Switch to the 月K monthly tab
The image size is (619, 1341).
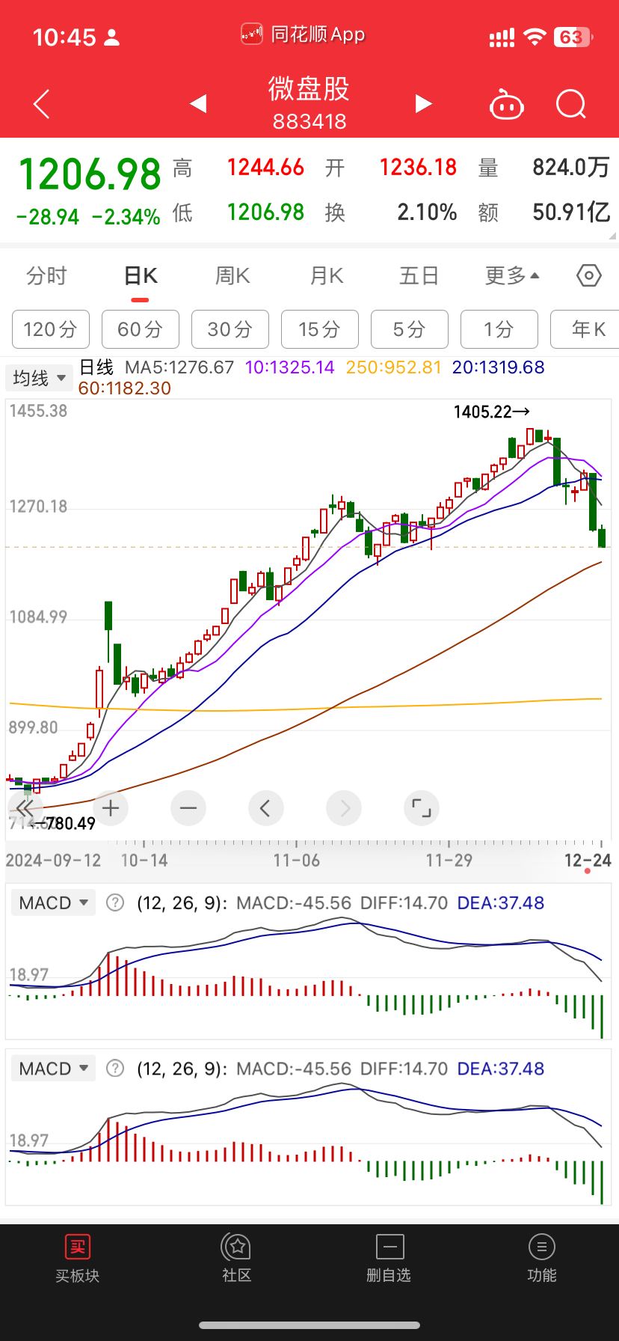(327, 276)
